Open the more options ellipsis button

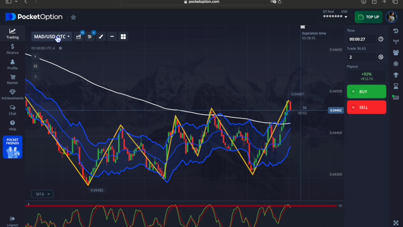pos(112,37)
